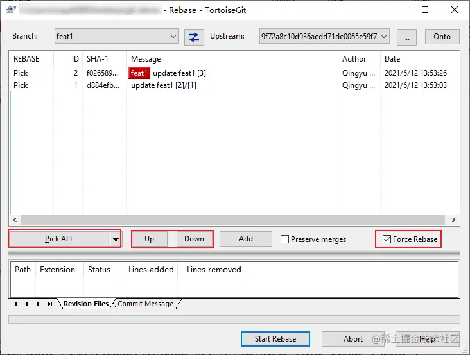470x355 pixels.
Task: Minimize the Rebase window
Action: point(396,10)
